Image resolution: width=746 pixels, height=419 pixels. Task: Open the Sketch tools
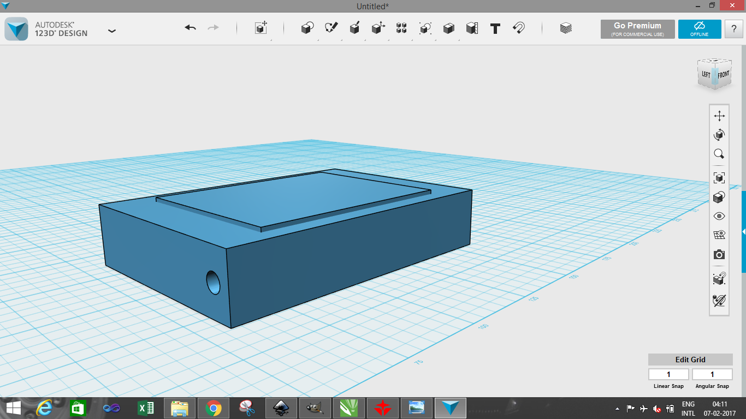click(331, 28)
